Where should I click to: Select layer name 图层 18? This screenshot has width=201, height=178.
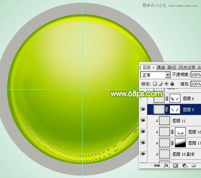[195, 132]
